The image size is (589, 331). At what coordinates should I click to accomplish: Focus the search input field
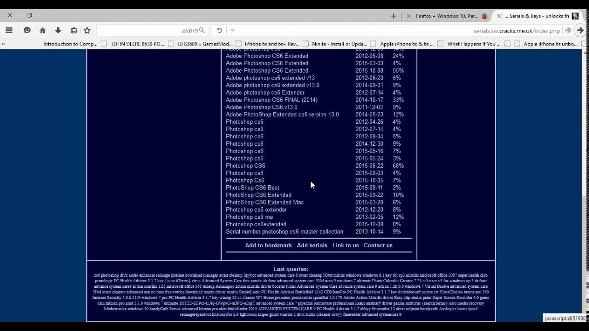(x=151, y=30)
